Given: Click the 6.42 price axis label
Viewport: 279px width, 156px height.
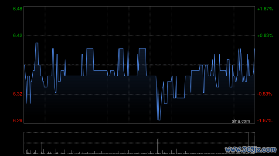Looking at the screenshot, I should (17, 36).
